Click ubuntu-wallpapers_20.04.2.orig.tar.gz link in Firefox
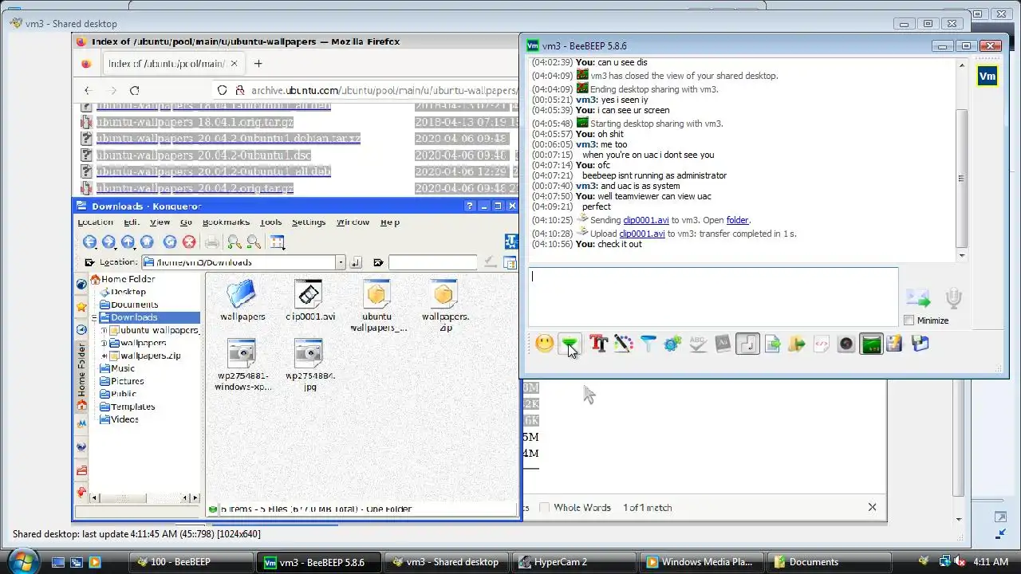The height and width of the screenshot is (574, 1021). click(195, 188)
